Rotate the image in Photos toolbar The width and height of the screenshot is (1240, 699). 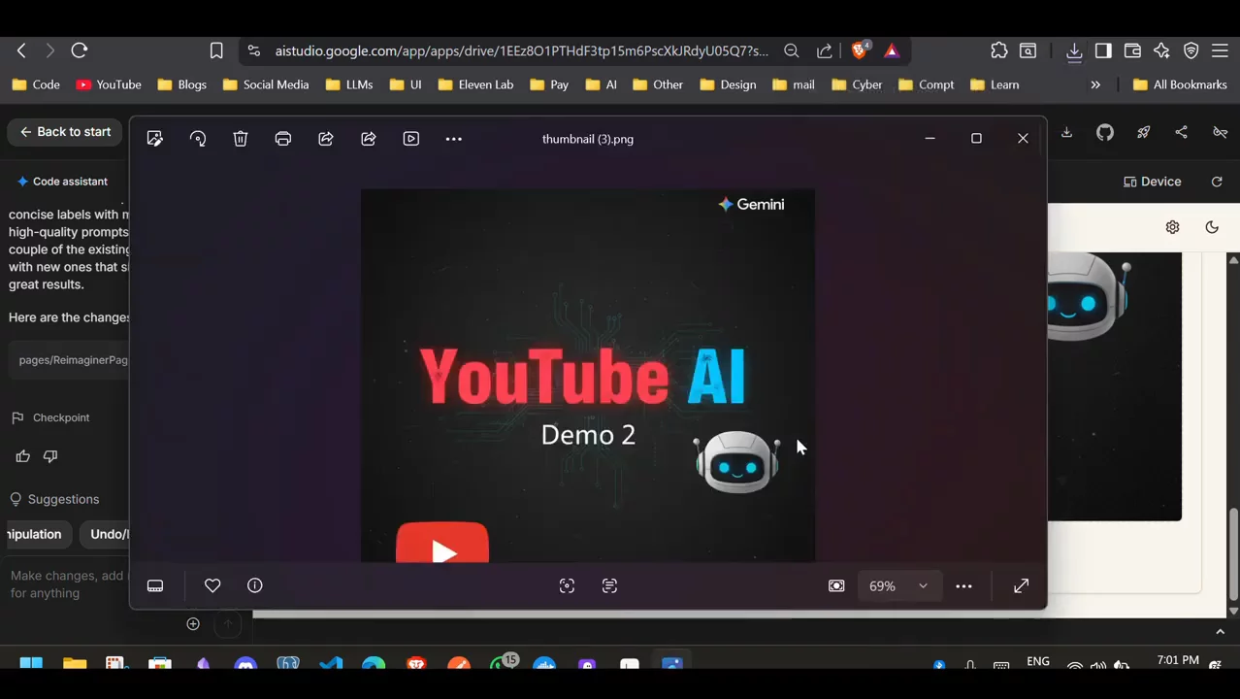pyautogui.click(x=198, y=139)
